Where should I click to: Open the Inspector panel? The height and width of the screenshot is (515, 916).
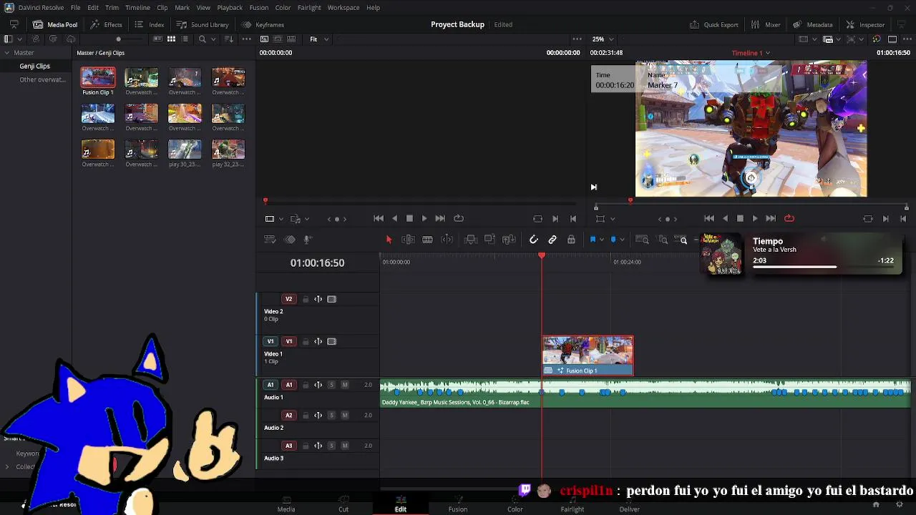(x=865, y=24)
